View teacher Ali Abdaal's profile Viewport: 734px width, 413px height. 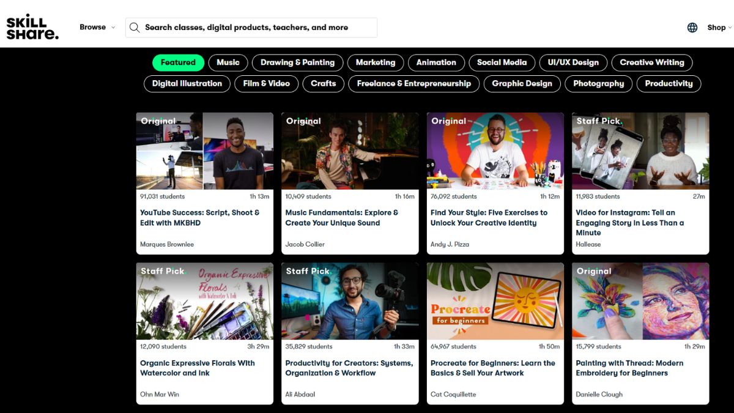pyautogui.click(x=300, y=395)
